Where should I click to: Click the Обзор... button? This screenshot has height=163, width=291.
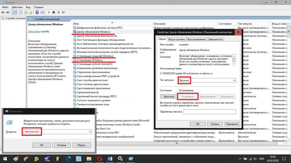pos(82,145)
